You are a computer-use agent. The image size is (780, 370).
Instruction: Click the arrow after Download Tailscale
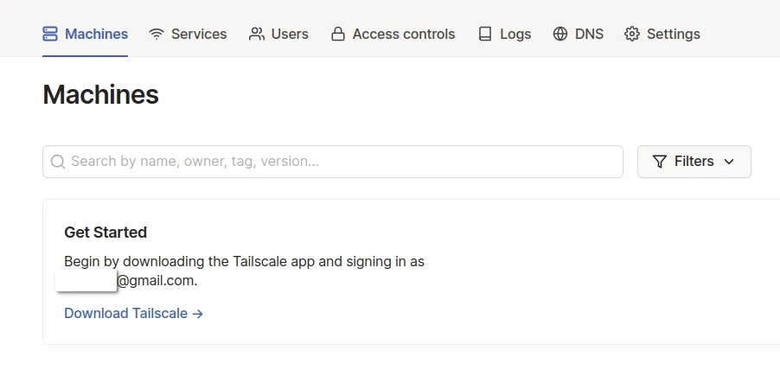pyautogui.click(x=198, y=314)
